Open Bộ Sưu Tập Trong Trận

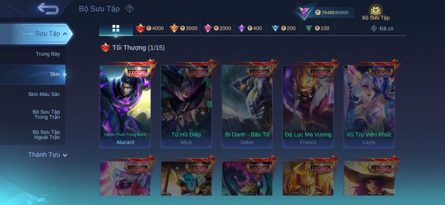(x=46, y=114)
